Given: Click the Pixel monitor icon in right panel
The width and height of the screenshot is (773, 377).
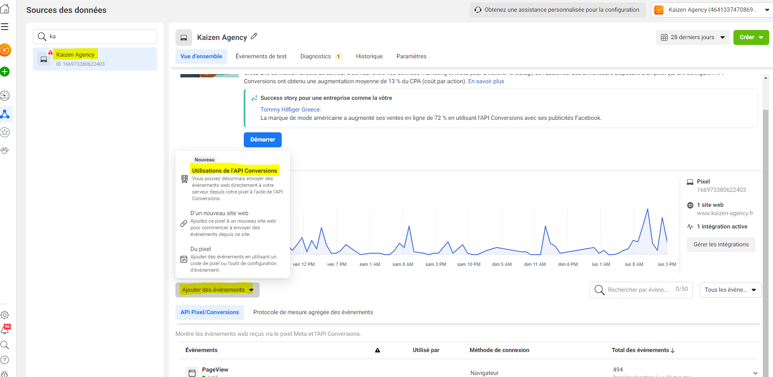Looking at the screenshot, I should click(690, 182).
